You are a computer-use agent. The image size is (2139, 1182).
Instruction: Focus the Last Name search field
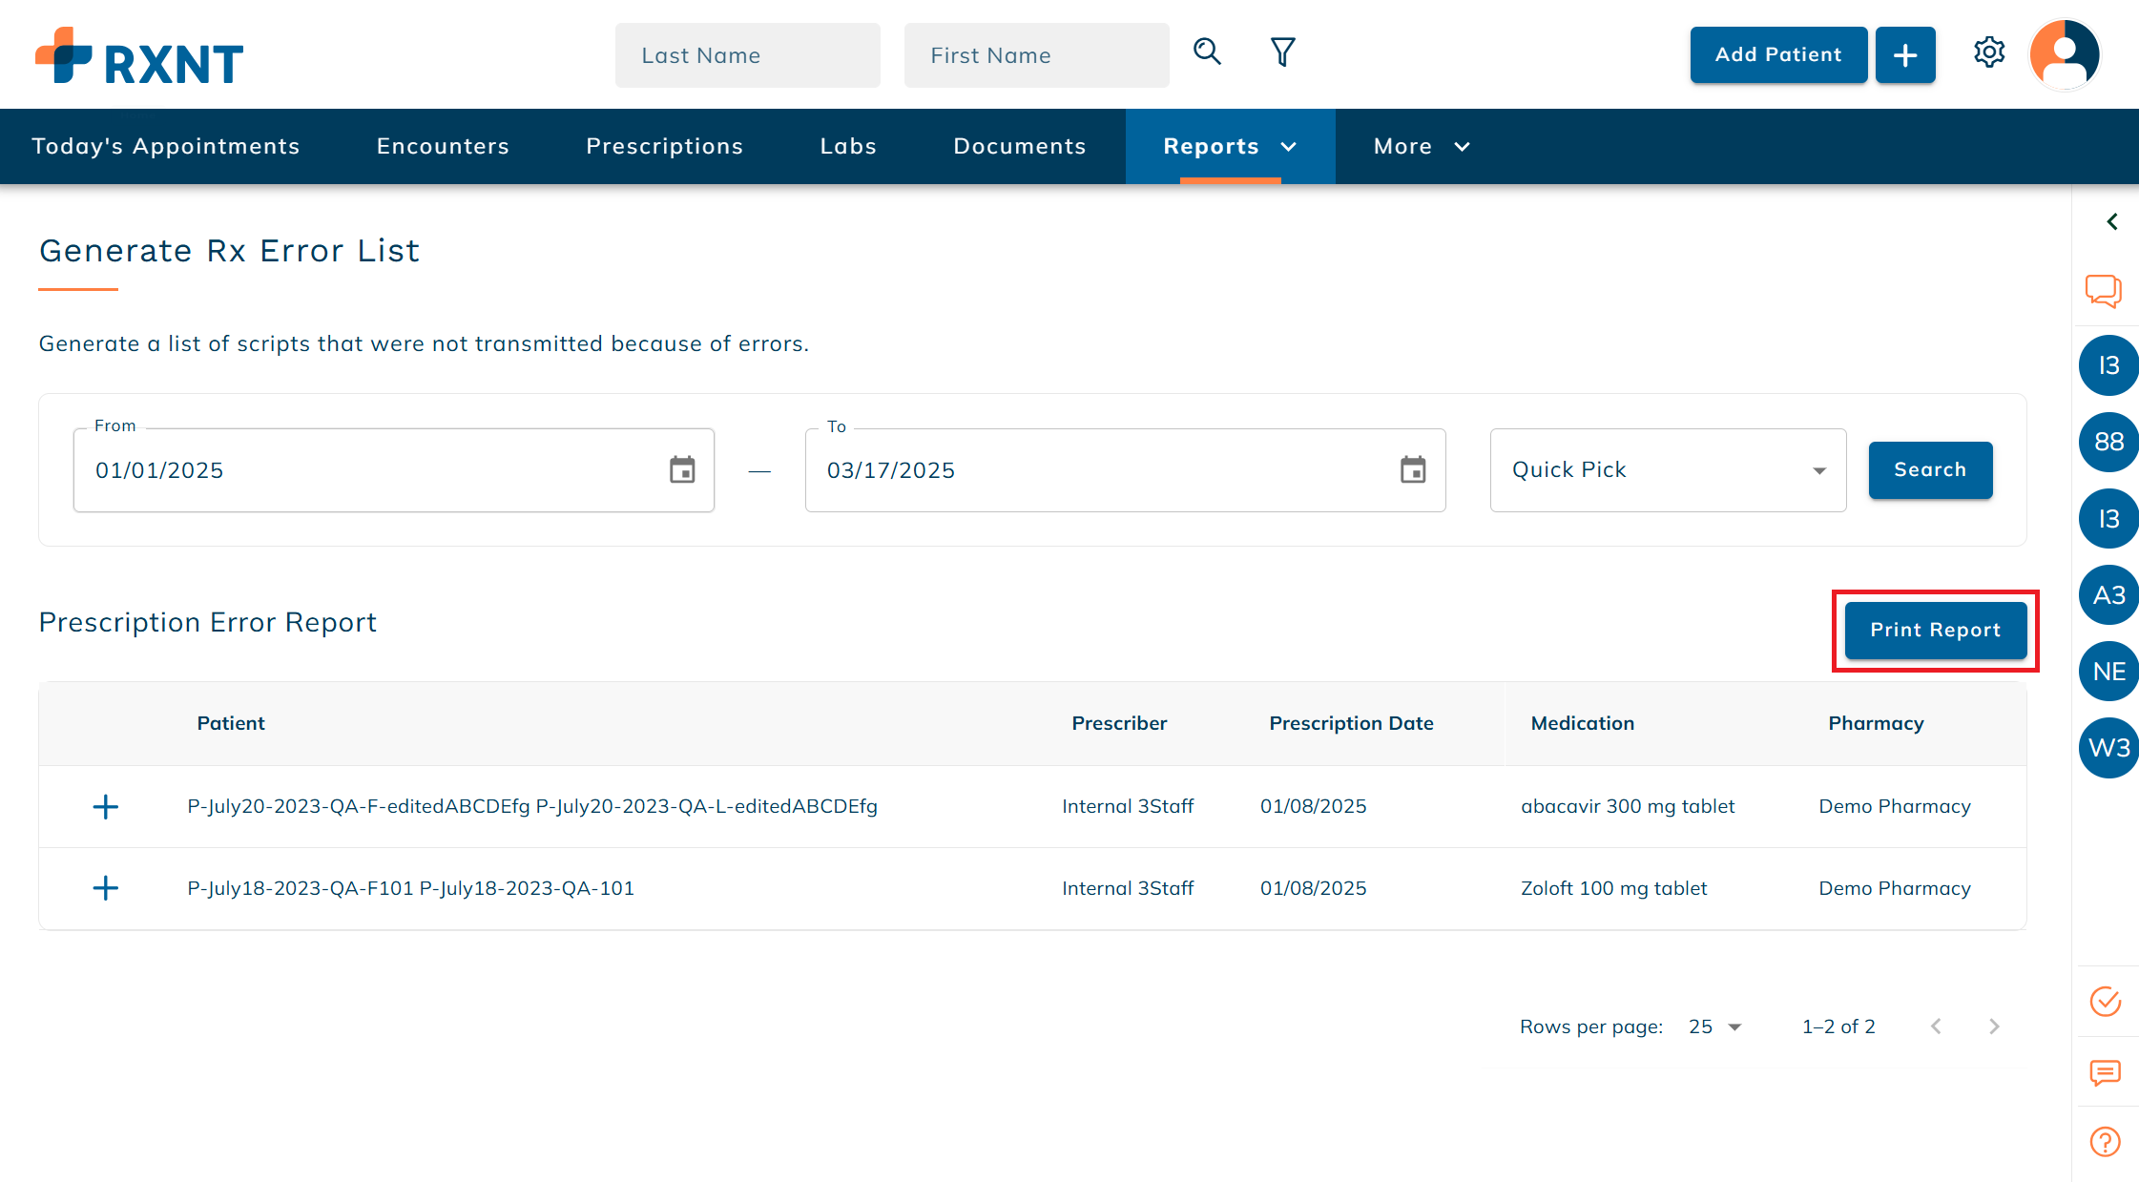[747, 55]
